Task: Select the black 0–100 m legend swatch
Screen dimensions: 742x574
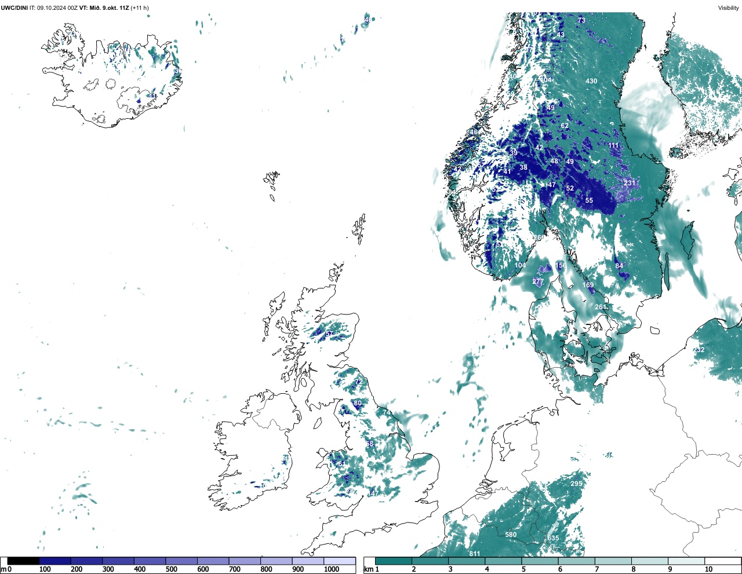Action: 23,561
